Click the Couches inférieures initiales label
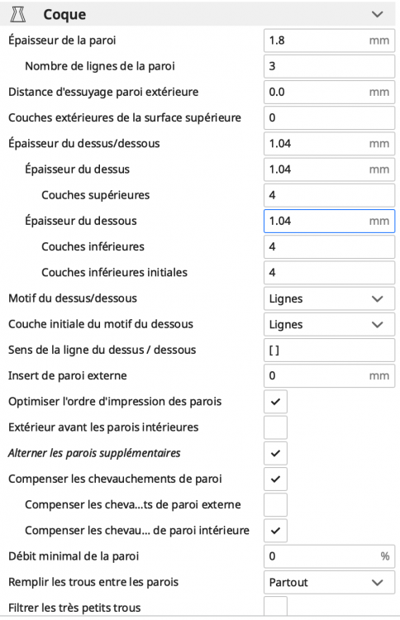The height and width of the screenshot is (620, 400). pos(114,273)
